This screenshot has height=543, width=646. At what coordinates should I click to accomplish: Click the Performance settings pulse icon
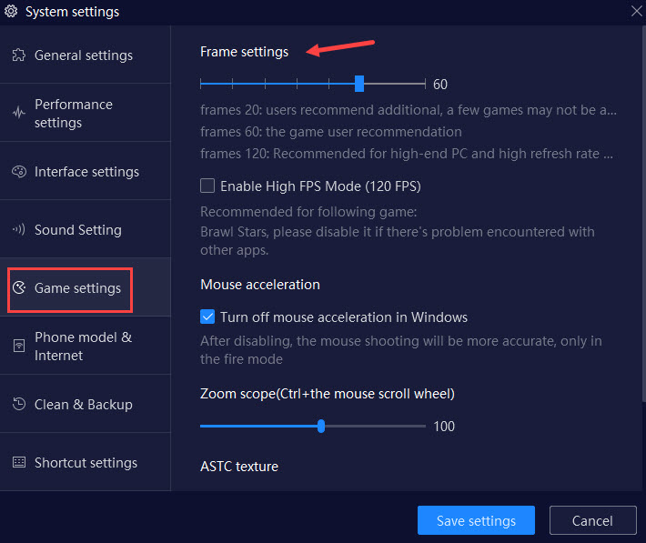[x=18, y=113]
